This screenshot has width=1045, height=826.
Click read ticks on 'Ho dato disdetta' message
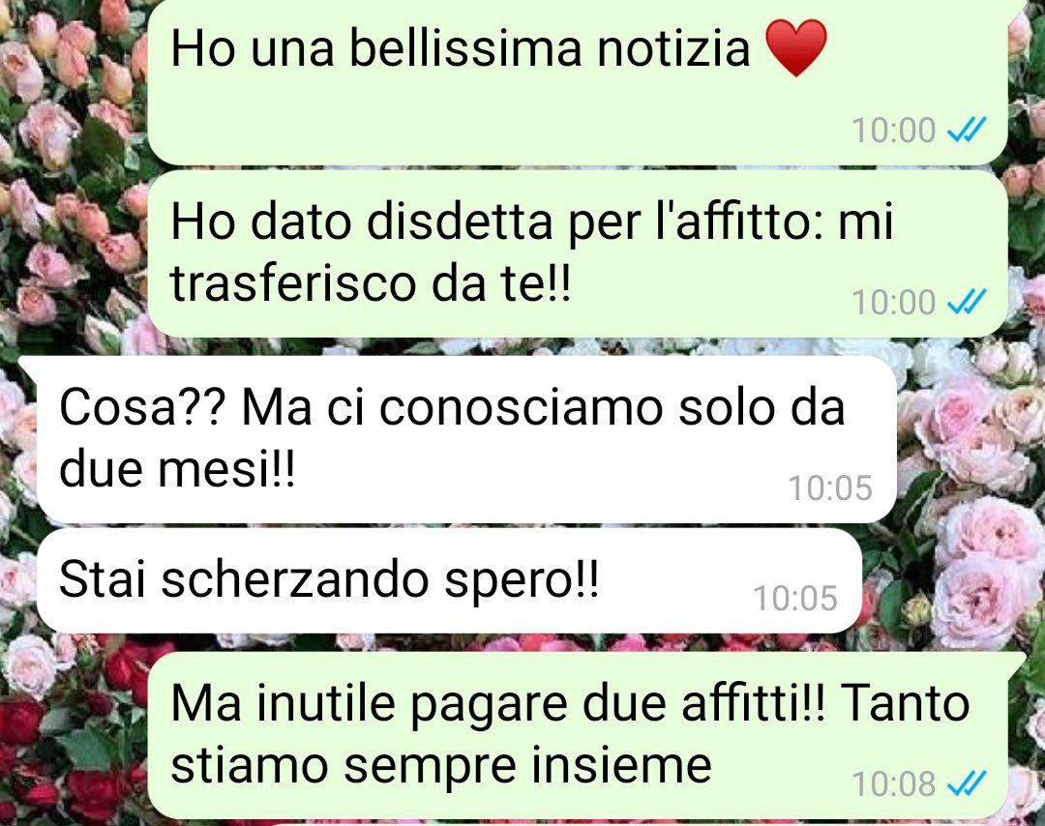[x=967, y=303]
